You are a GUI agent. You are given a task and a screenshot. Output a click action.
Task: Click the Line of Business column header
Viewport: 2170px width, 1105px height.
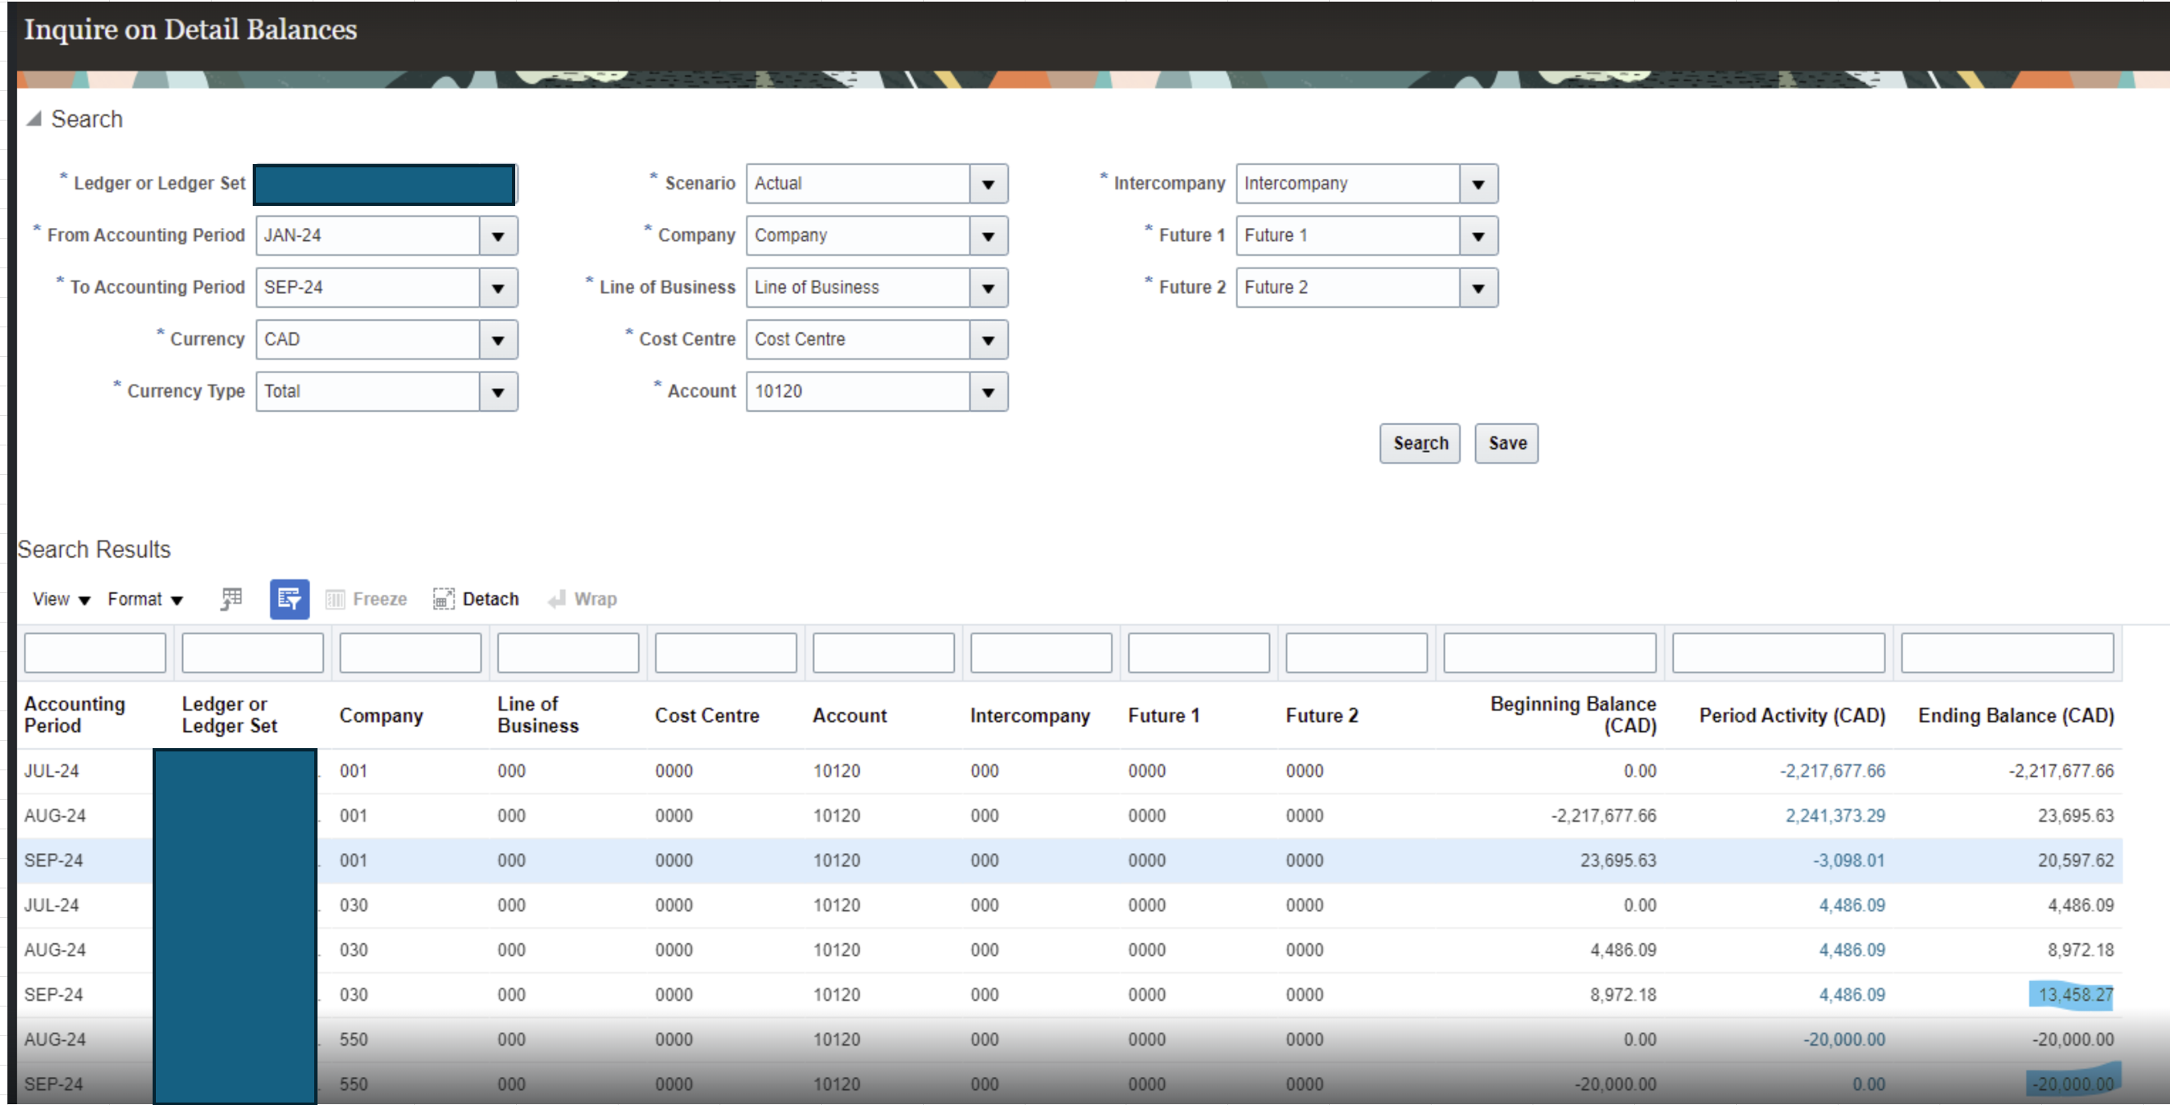pyautogui.click(x=537, y=715)
